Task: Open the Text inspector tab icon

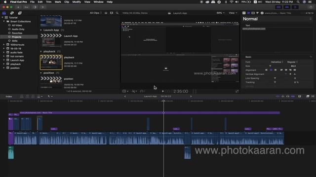Action: click(244, 13)
